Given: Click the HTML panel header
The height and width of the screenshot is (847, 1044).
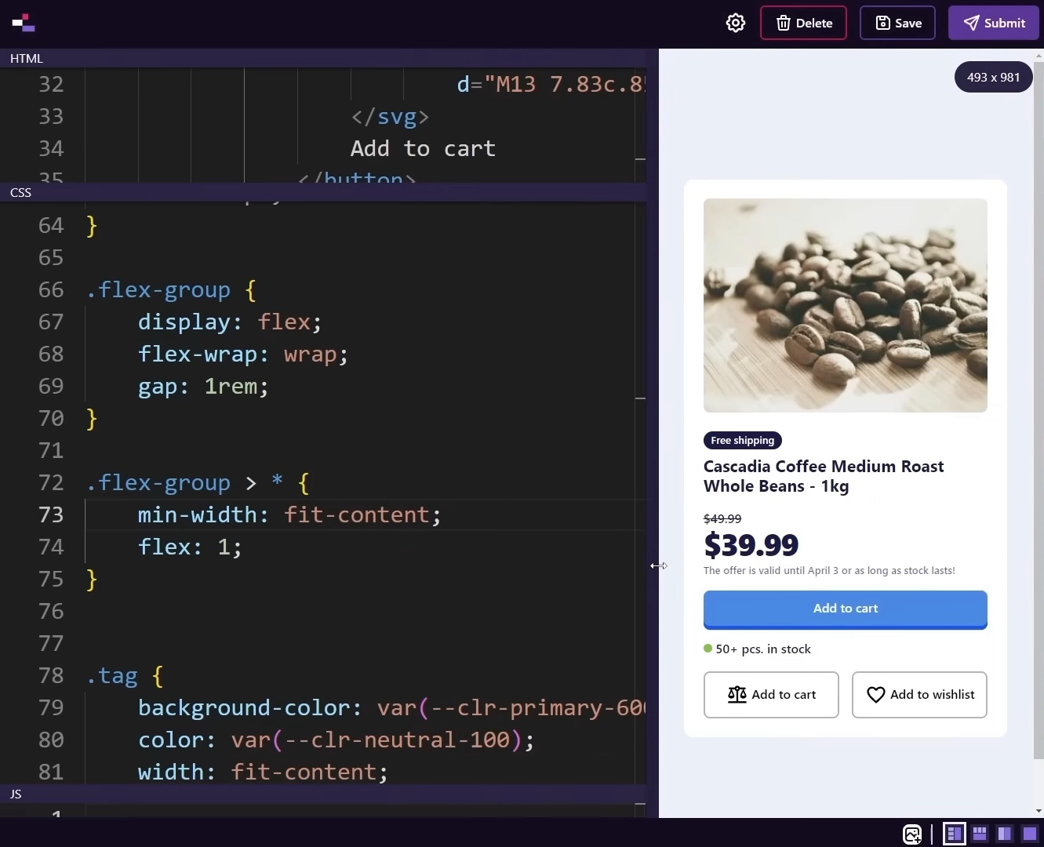Looking at the screenshot, I should coord(323,58).
